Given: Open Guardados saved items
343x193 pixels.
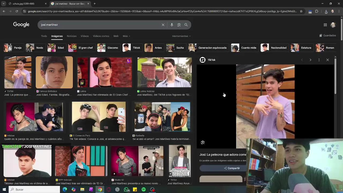Looking at the screenshot, I should [x=327, y=35].
